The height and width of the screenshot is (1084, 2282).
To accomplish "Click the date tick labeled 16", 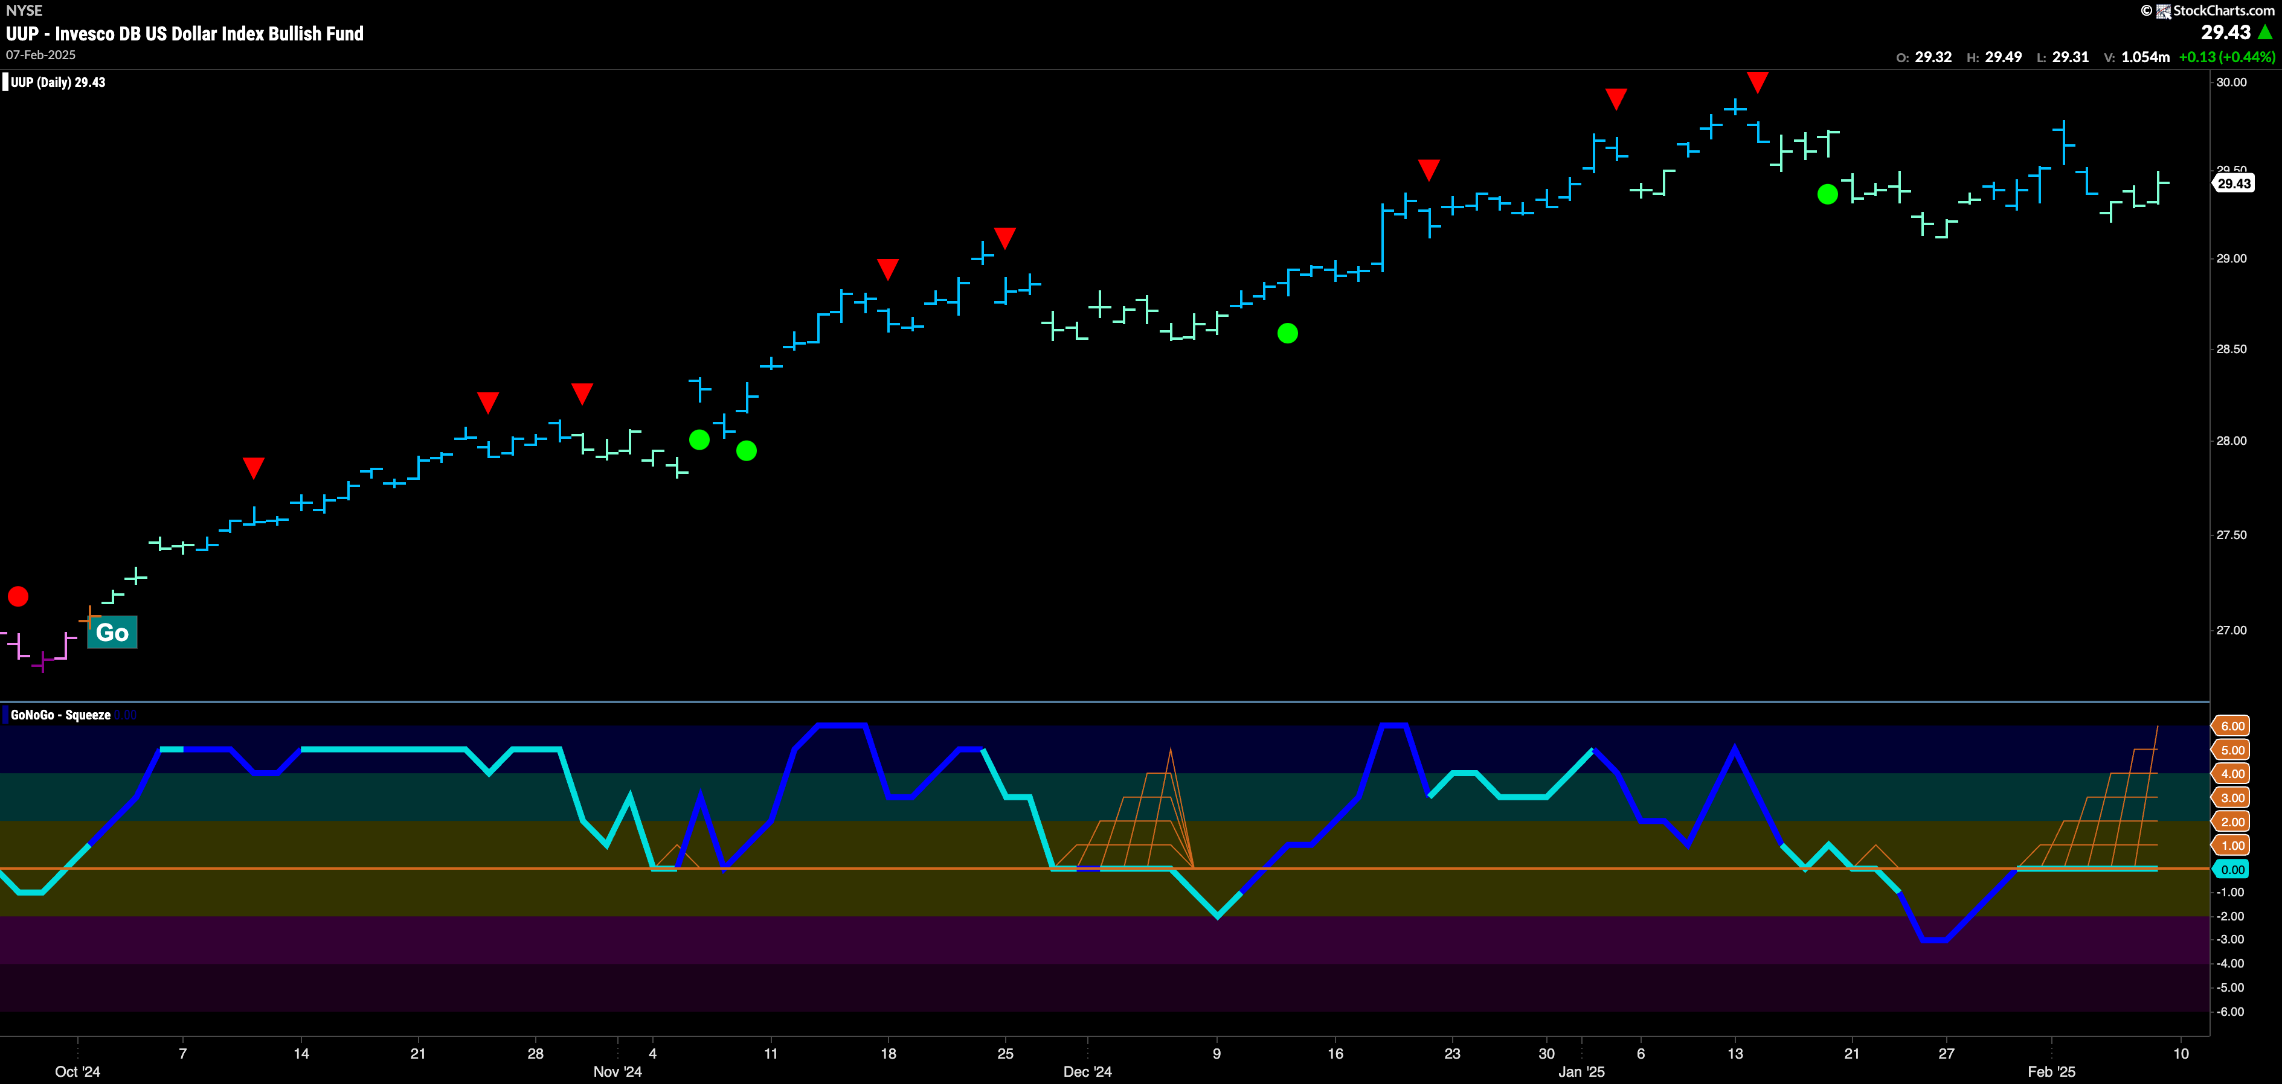I will click(x=1335, y=1054).
